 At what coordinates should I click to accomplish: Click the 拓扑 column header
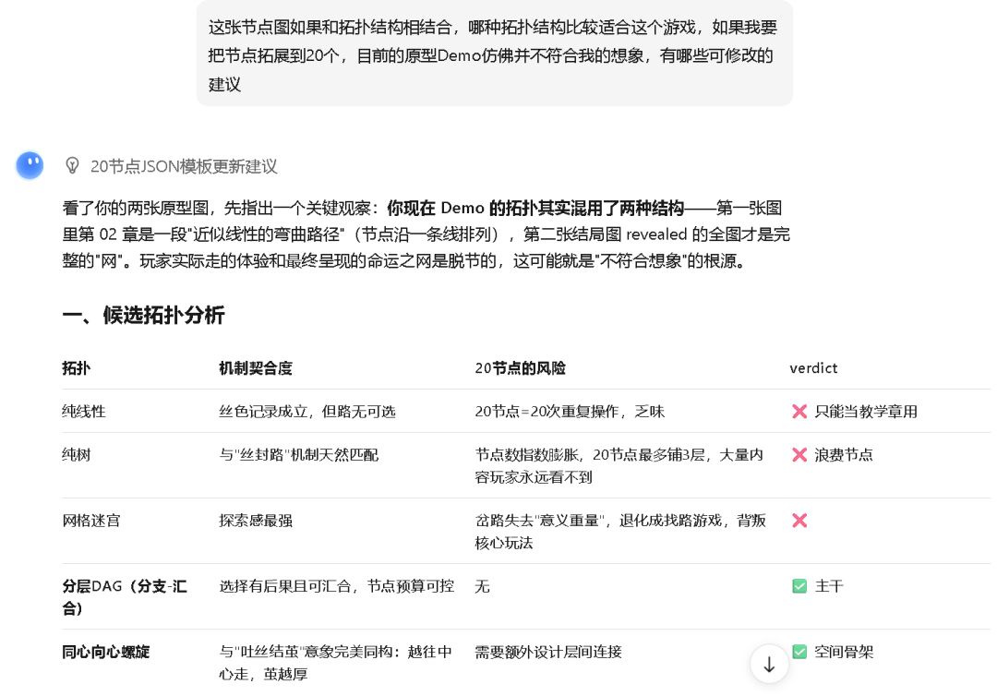pyautogui.click(x=77, y=368)
